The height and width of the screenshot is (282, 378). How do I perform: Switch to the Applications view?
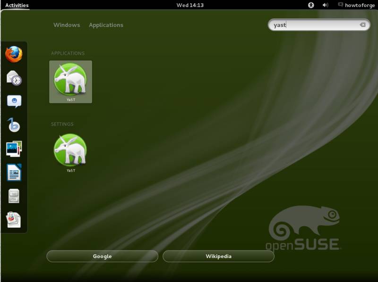point(106,25)
